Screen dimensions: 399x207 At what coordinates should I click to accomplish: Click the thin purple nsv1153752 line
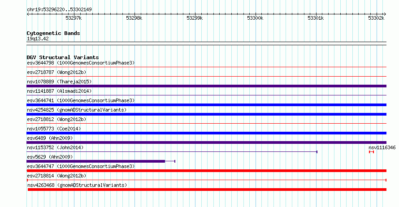(172, 152)
